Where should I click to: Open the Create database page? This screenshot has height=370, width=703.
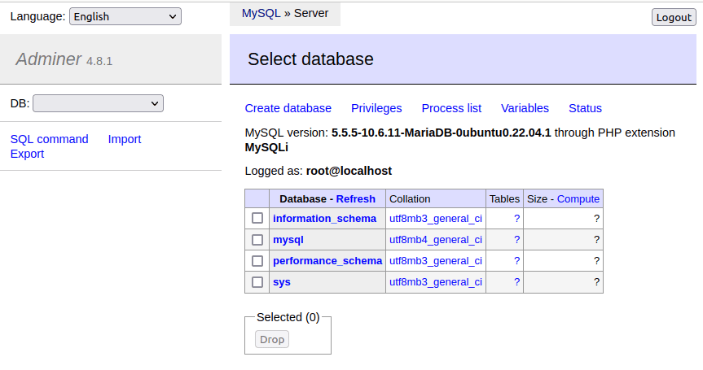coord(288,108)
